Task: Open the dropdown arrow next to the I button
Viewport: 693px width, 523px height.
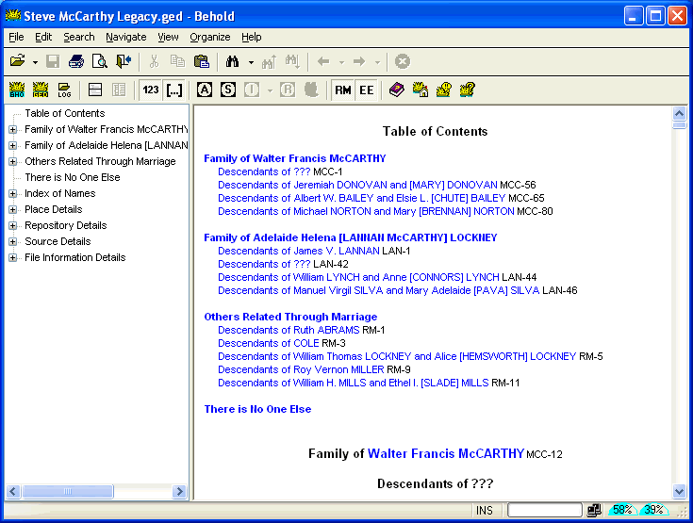Action: (270, 90)
